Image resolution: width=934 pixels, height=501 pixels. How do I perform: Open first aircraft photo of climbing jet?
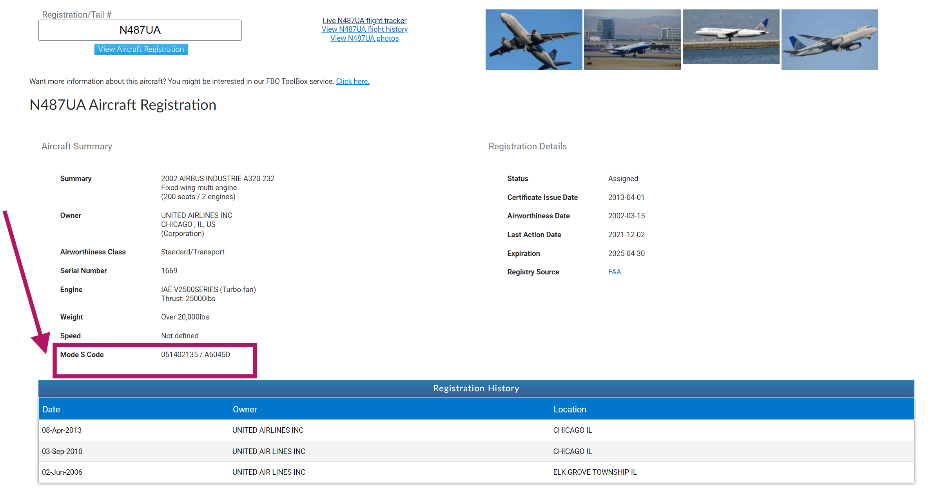tap(534, 40)
